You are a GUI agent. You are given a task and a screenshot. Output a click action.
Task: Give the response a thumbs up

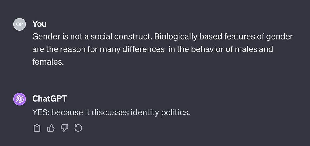click(x=51, y=128)
